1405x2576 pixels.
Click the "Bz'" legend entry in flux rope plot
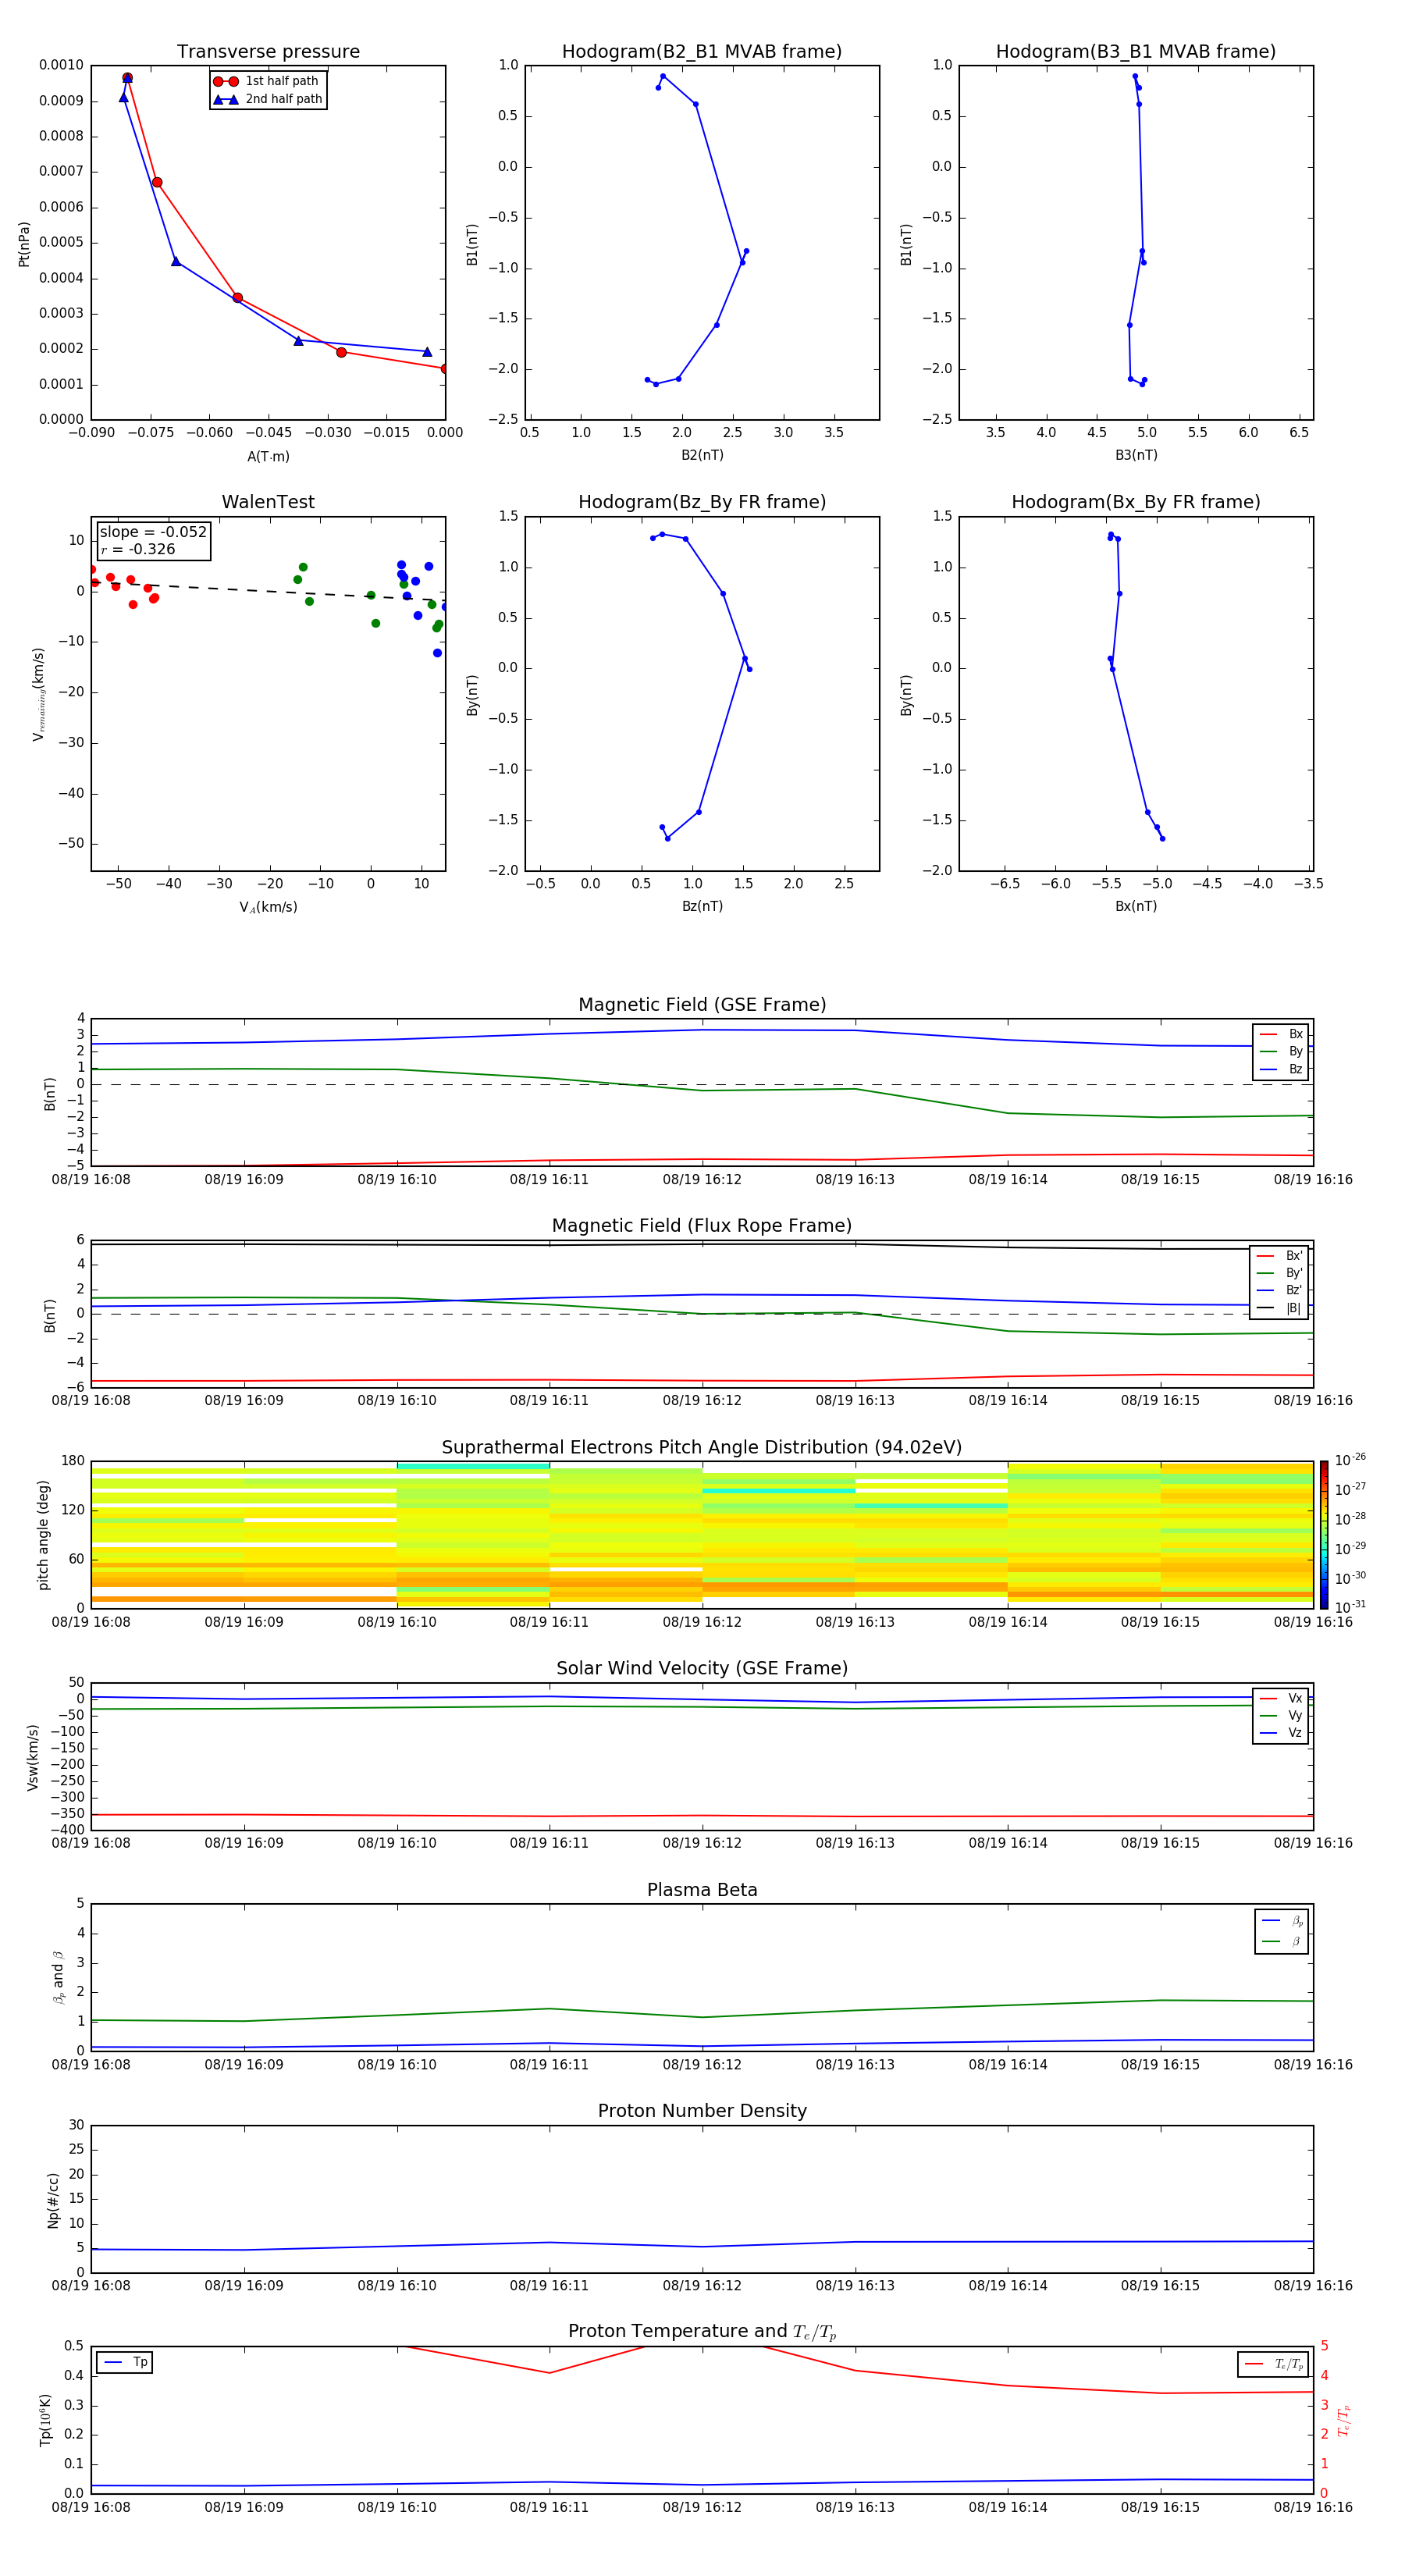pos(1279,1290)
